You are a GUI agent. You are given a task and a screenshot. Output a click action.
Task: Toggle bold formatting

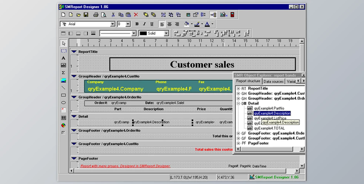tap(137, 24)
